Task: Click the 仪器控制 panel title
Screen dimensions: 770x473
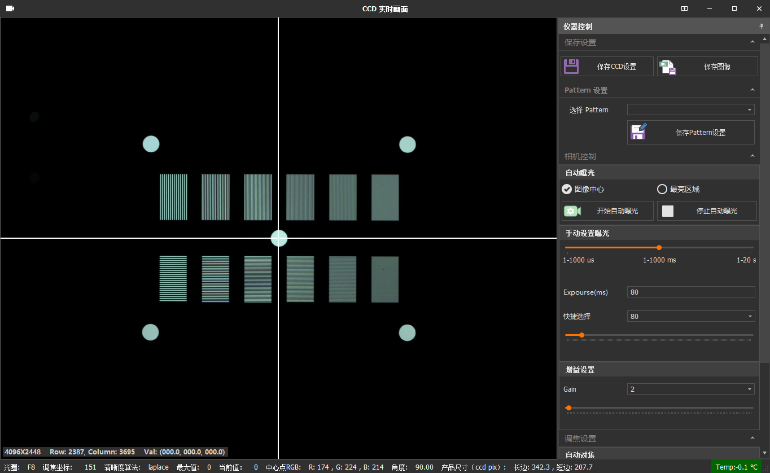Action: click(578, 27)
